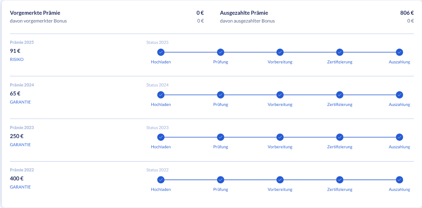Click the 2025 Hochladen checkmark step
422x208 pixels.
pos(161,52)
